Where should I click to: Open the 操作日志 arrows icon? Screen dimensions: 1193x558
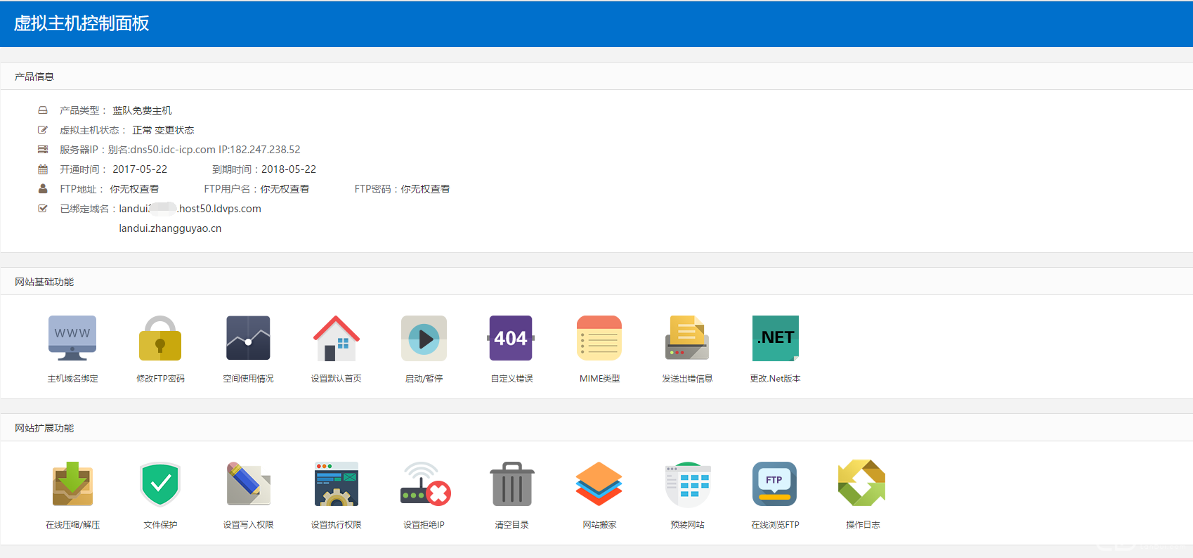pyautogui.click(x=862, y=484)
